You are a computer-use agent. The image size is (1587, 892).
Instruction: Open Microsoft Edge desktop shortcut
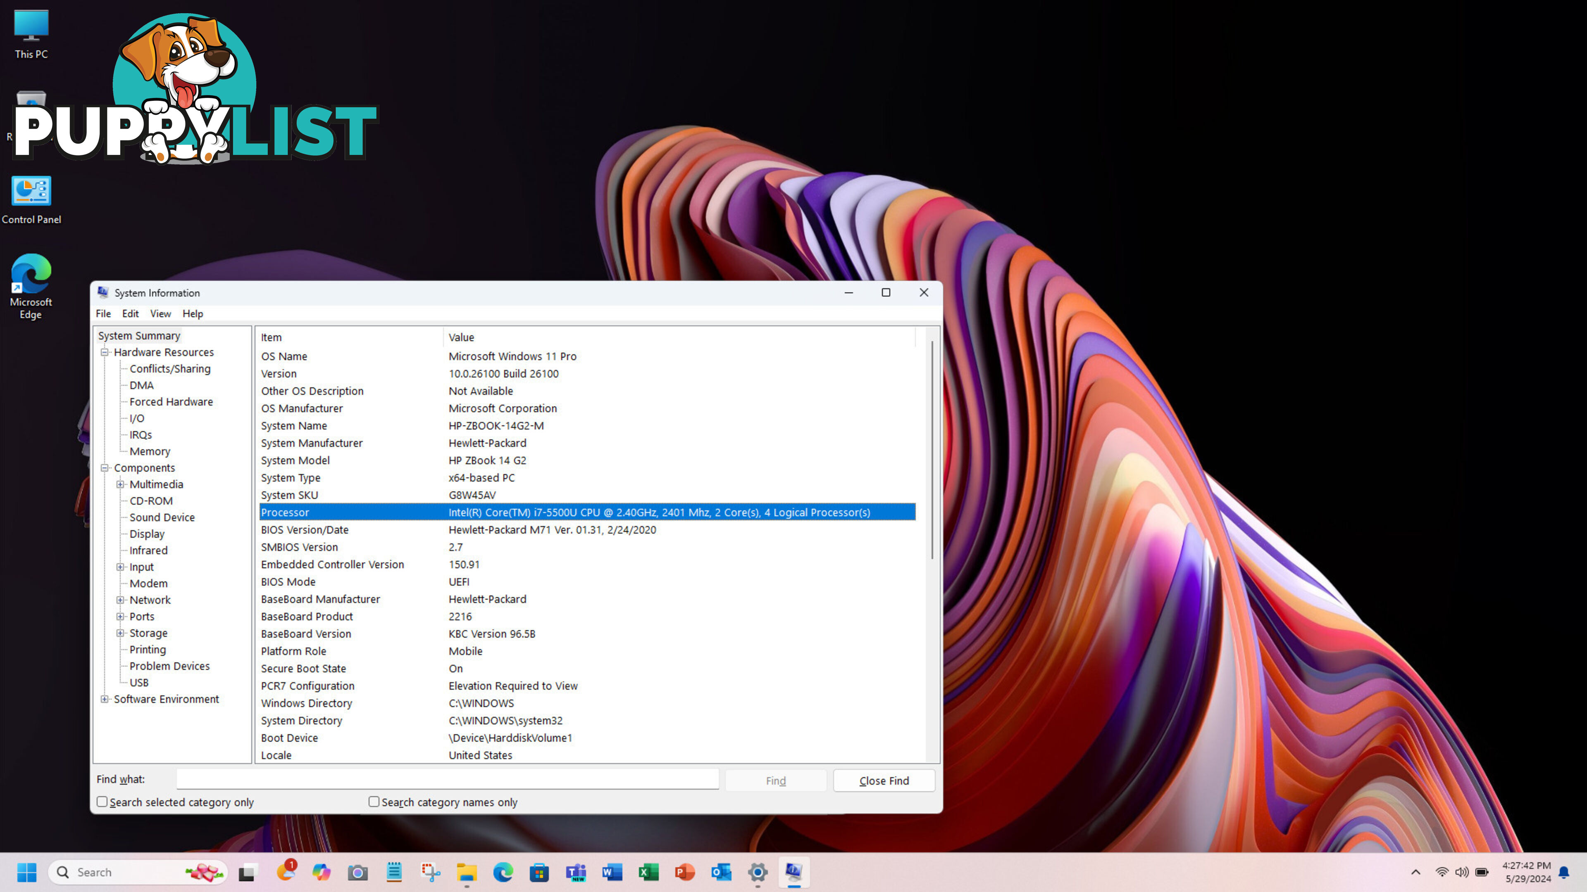(x=31, y=287)
